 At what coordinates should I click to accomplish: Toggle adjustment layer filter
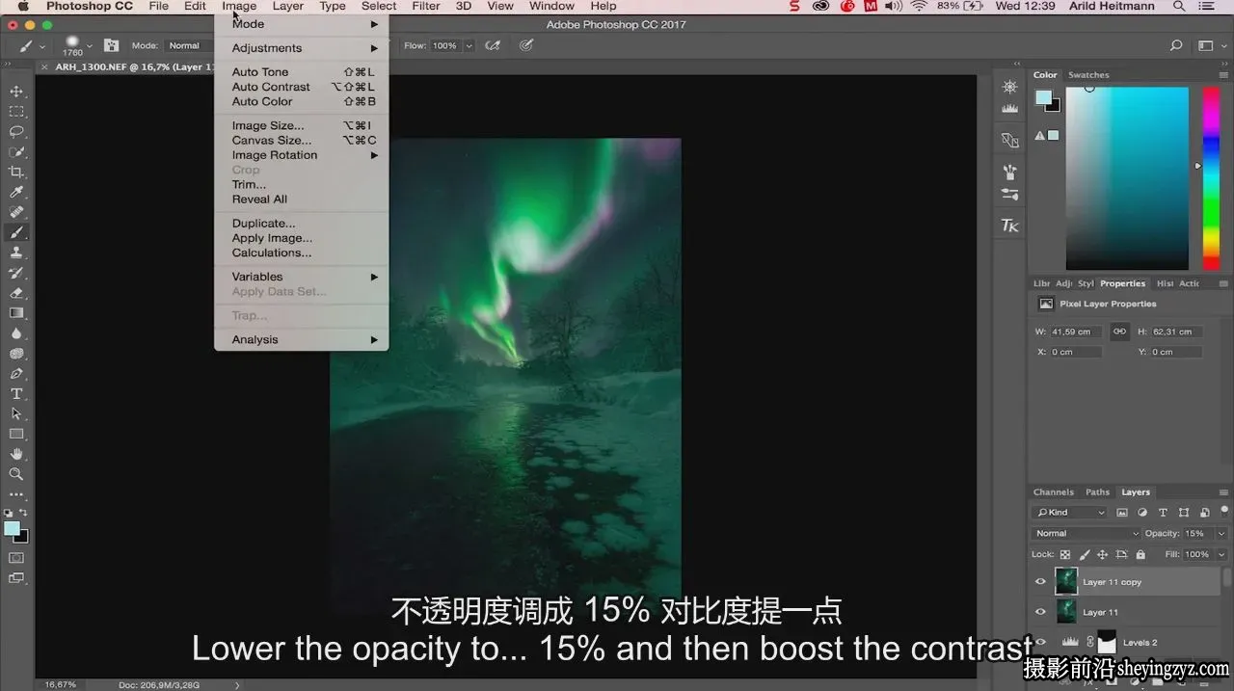click(x=1142, y=513)
